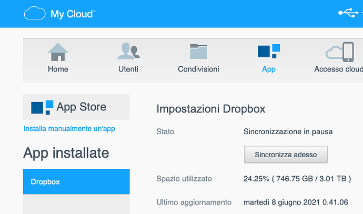The height and width of the screenshot is (214, 363).
Task: Go to the Home tab label
Action: pos(58,69)
